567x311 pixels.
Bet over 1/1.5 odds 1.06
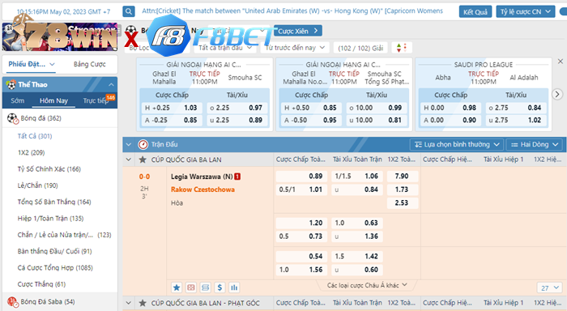point(357,176)
